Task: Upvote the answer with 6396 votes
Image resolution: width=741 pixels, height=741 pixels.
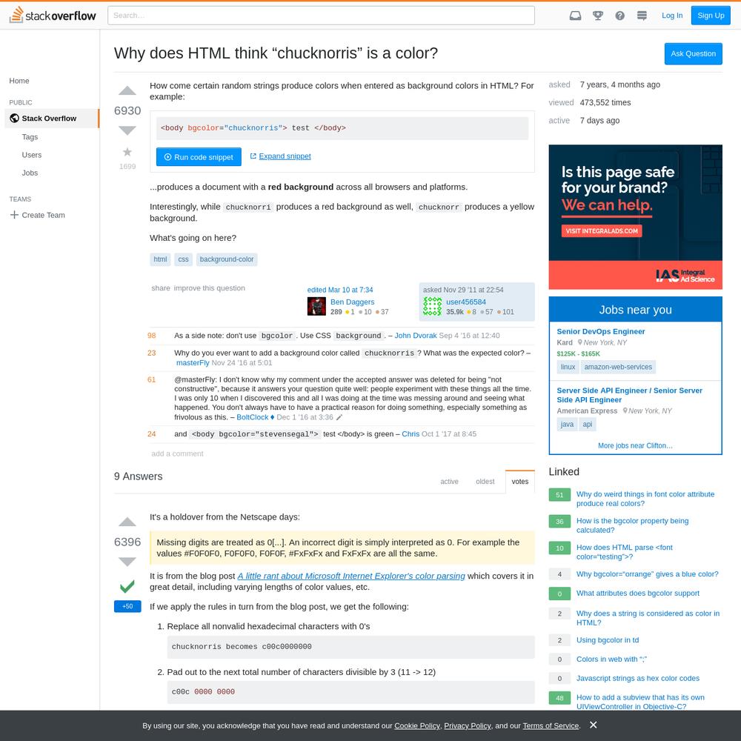Action: (x=127, y=522)
